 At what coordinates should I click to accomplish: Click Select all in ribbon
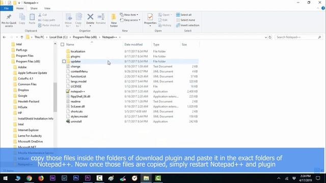pyautogui.click(x=184, y=15)
